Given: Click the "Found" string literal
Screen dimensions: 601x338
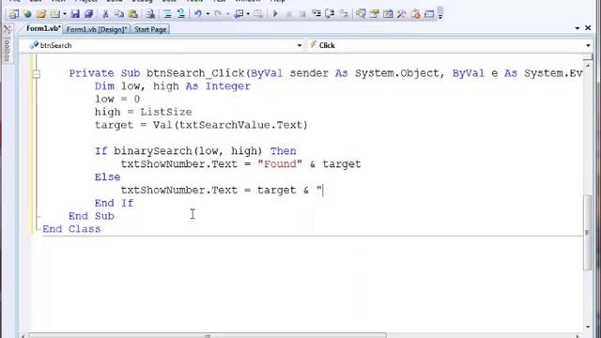Looking at the screenshot, I should coord(280,164).
